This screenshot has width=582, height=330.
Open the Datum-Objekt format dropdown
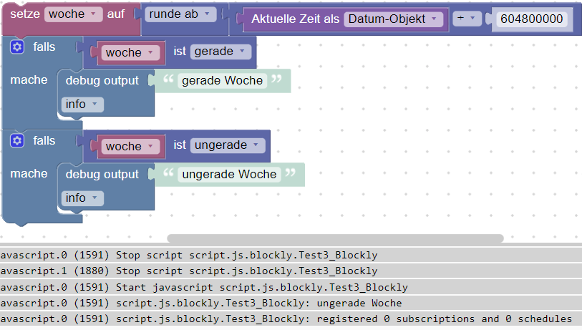[394, 19]
